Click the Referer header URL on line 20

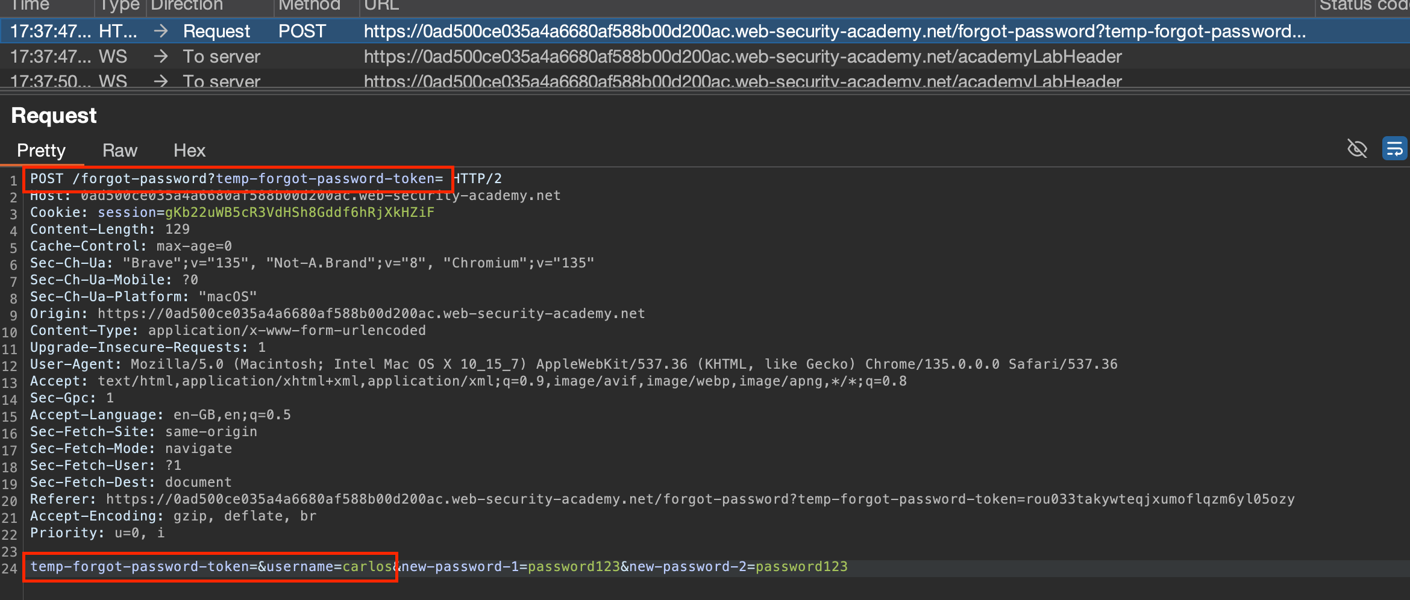point(700,499)
